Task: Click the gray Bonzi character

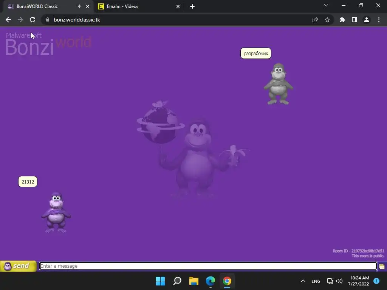Action: (x=278, y=84)
